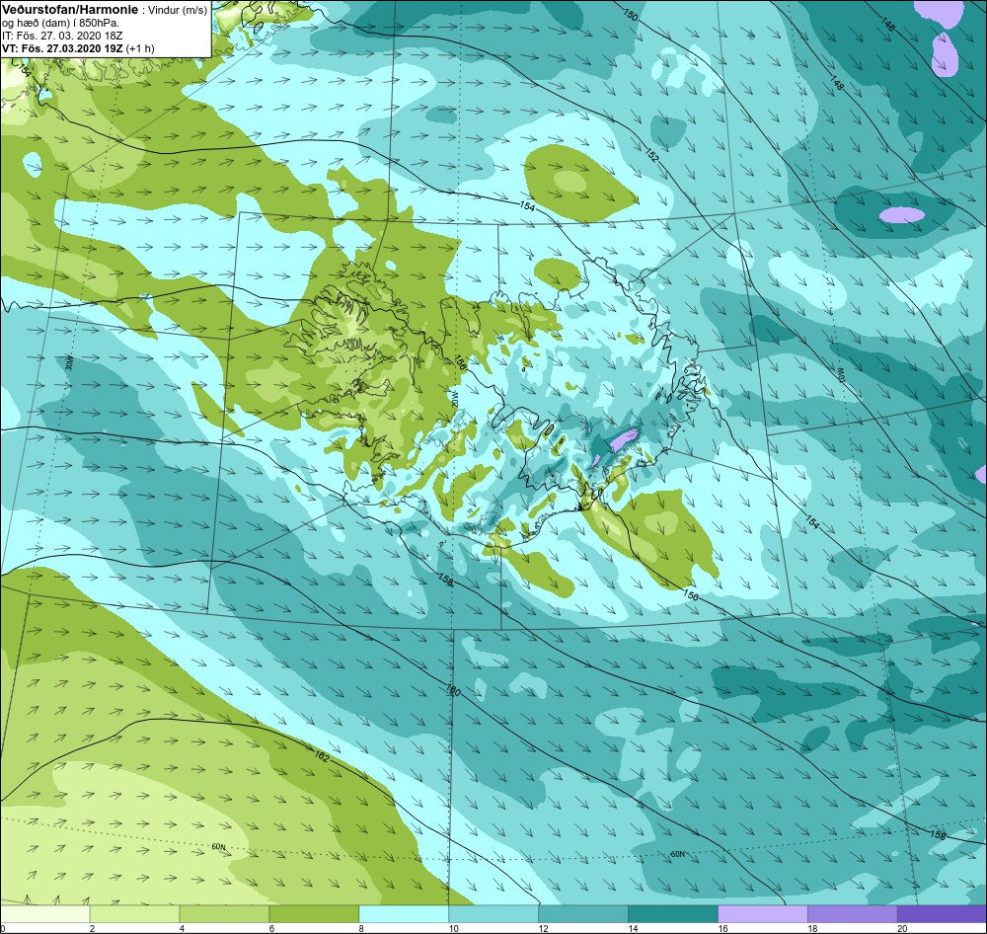Select the 18–20 m/s medium purple swatch

point(853,913)
